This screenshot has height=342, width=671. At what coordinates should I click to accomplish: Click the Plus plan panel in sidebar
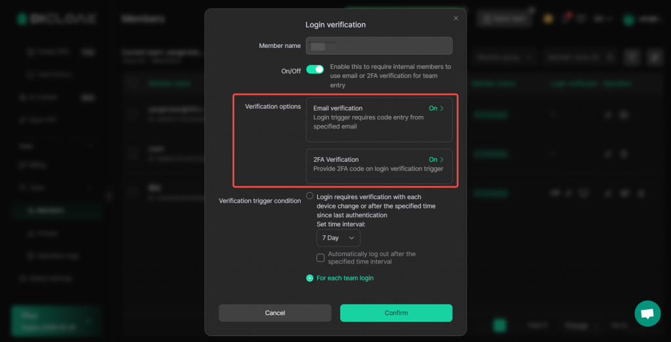[x=56, y=321]
